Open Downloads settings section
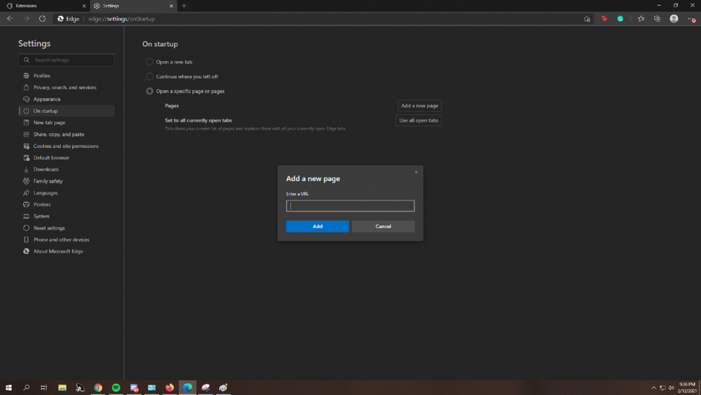701x395 pixels. pyautogui.click(x=66, y=169)
